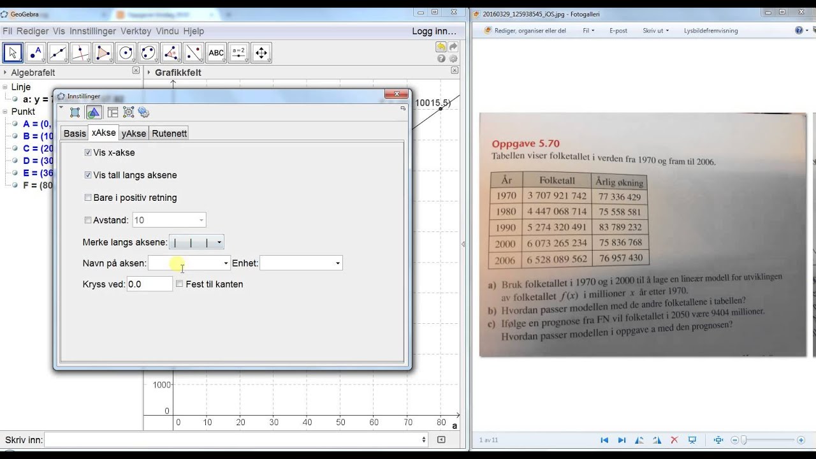Open GeoGebra help question mark icon
This screenshot has height=459, width=816.
point(441,59)
